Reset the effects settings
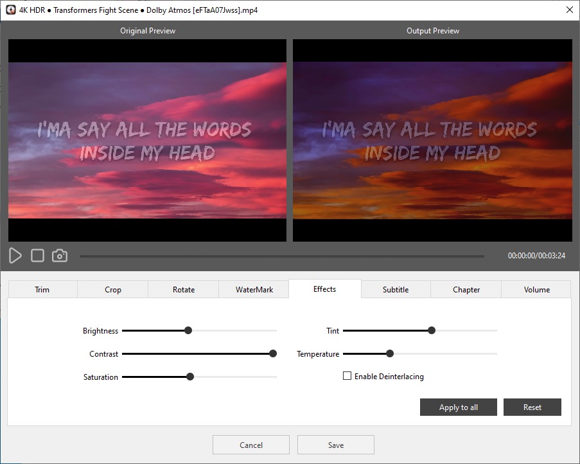 click(532, 407)
